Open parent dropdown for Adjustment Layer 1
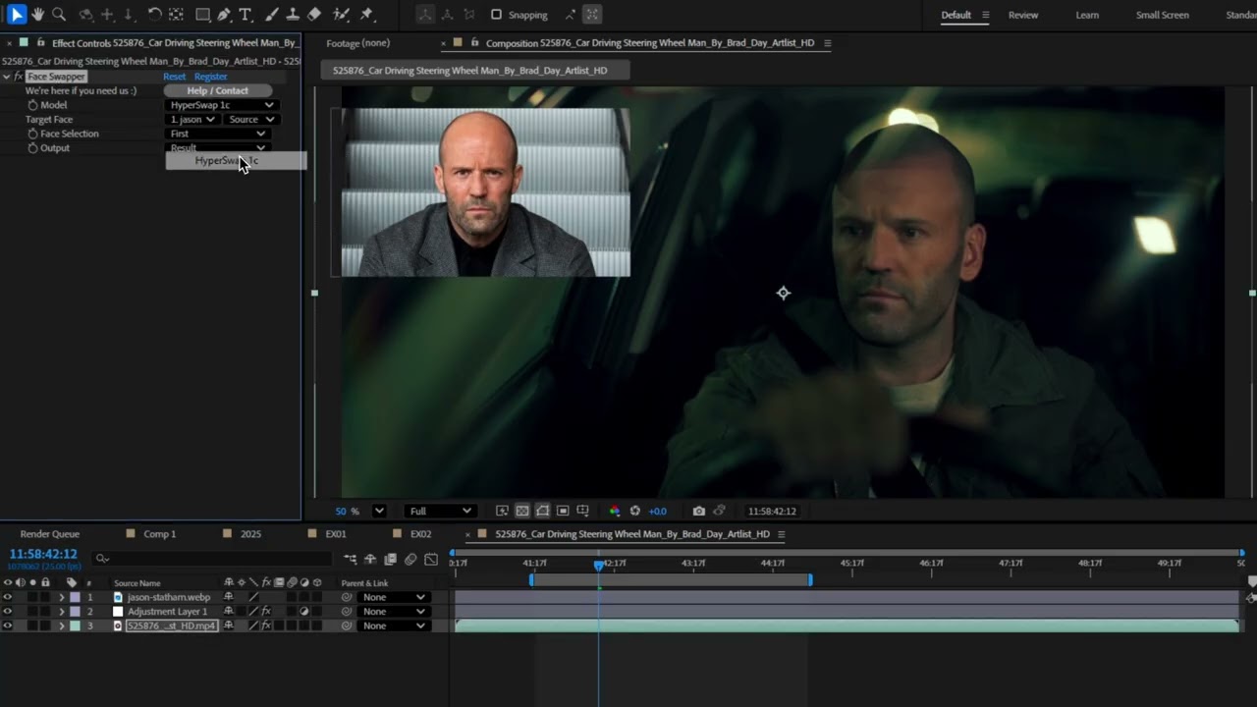 coord(394,612)
